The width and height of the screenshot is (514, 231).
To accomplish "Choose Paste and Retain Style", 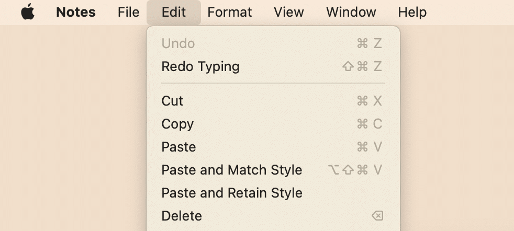I will [x=273, y=193].
